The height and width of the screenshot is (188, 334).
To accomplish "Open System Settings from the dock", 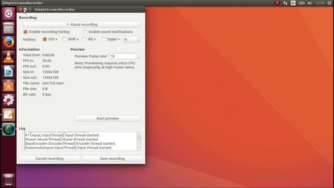I will pyautogui.click(x=8, y=100).
